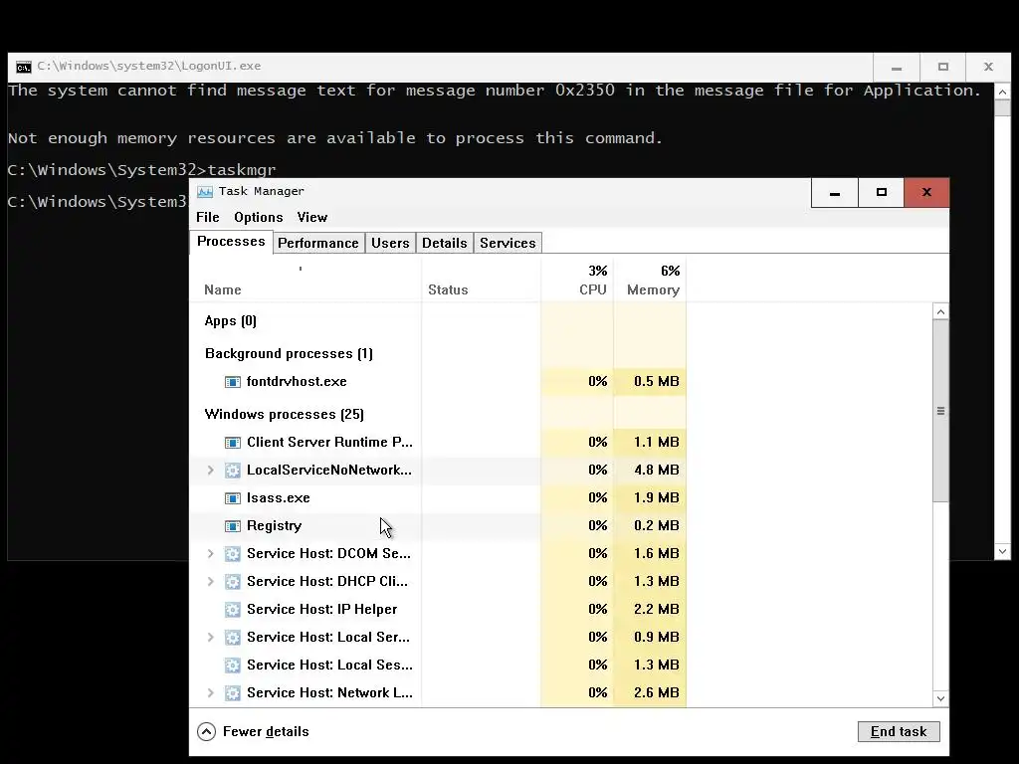
Task: Minimize the Task Manager window
Action: 835,193
